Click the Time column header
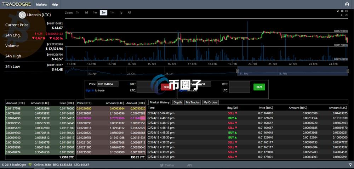This screenshot has height=169, width=354. (x=151, y=108)
